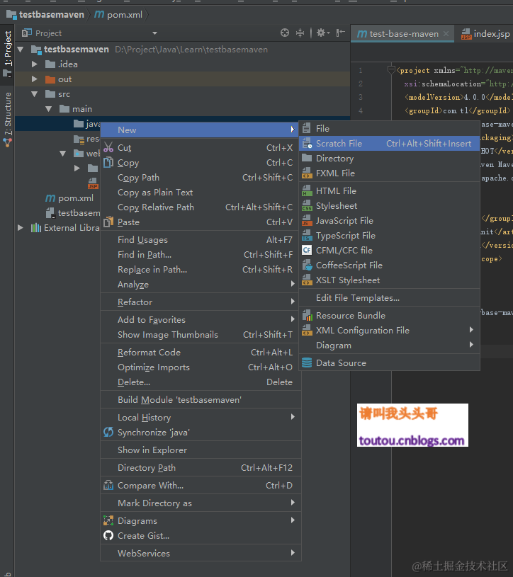
Task: Click the Compare With icon
Action: 108,485
